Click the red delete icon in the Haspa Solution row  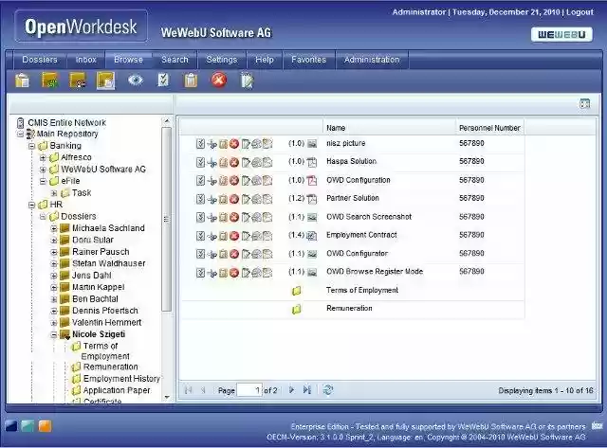(234, 162)
